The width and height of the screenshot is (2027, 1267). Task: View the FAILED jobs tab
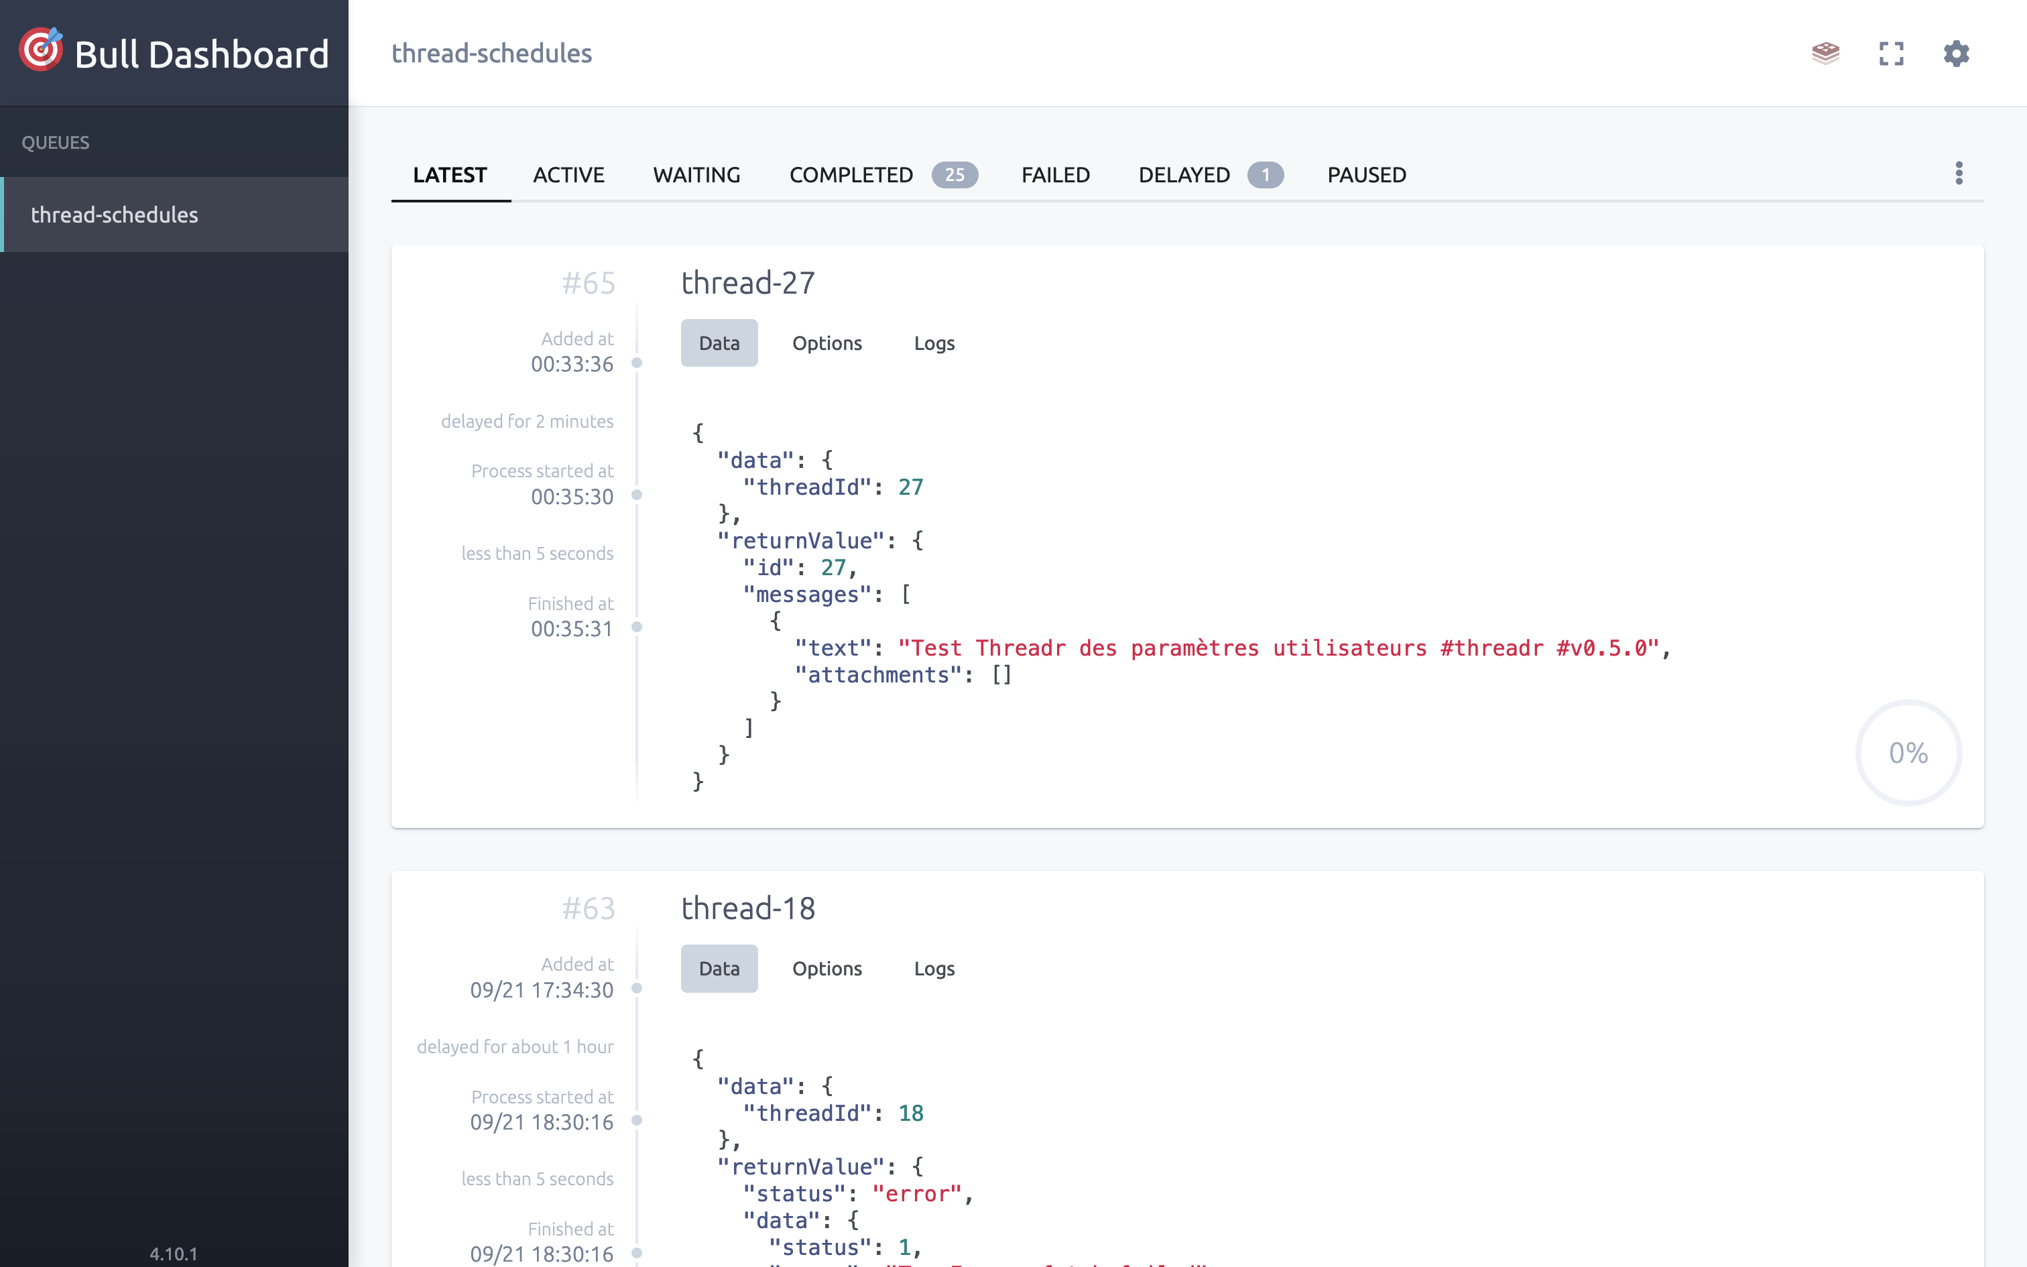1055,175
